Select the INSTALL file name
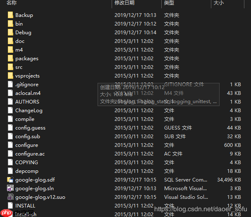Image resolution: width=251 pixels, height=217 pixels. [x=25, y=206]
